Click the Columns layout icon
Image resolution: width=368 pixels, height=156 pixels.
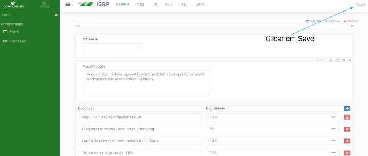pos(307,21)
